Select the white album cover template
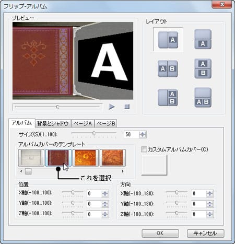The height and width of the screenshot is (244, 235). point(31,158)
